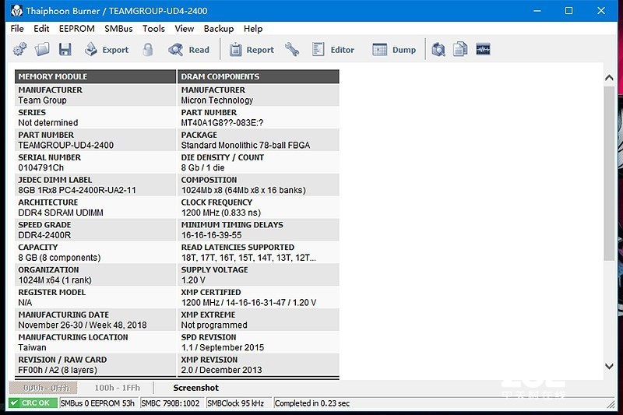
Task: Click the SMBus 0 EEPROM 53h status entry
Action: click(97, 403)
